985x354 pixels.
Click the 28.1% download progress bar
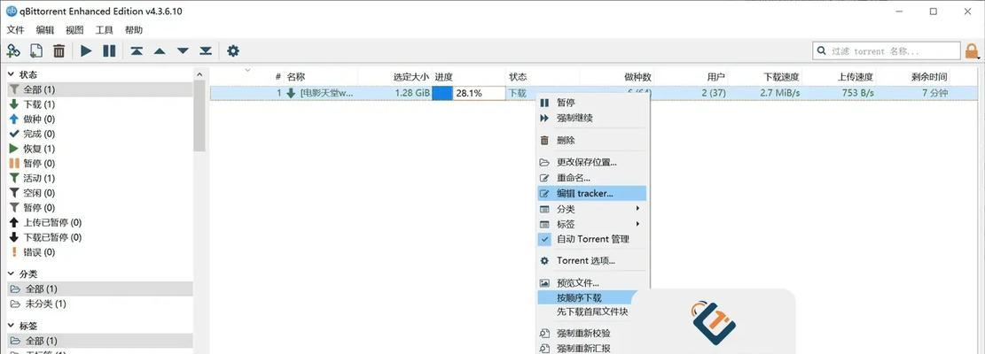coord(469,93)
